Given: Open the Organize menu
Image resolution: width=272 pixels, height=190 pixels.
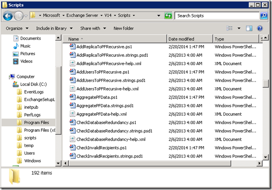Looking at the screenshot, I should [x=17, y=28].
